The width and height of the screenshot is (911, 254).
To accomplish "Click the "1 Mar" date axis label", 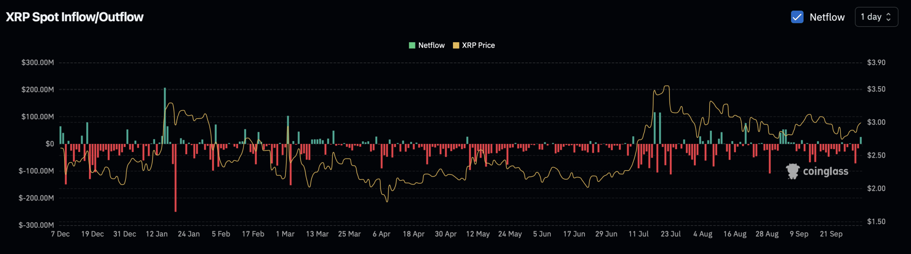I will [285, 234].
